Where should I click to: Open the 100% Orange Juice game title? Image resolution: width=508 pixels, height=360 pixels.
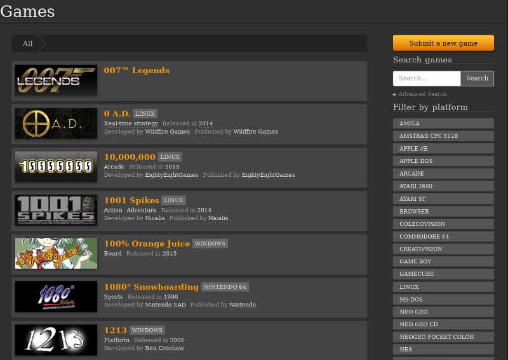point(147,244)
